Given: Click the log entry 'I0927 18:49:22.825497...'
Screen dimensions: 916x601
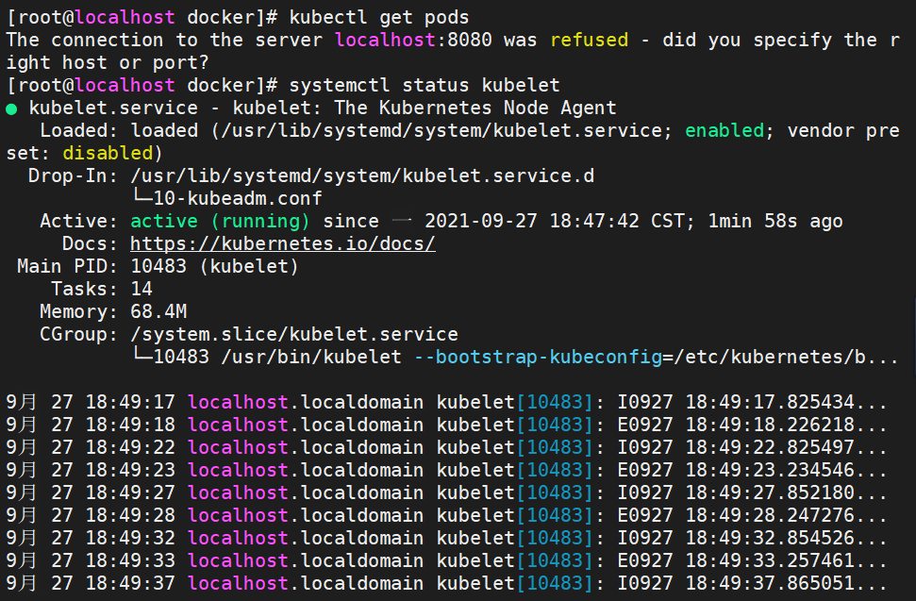Looking at the screenshot, I should (753, 447).
